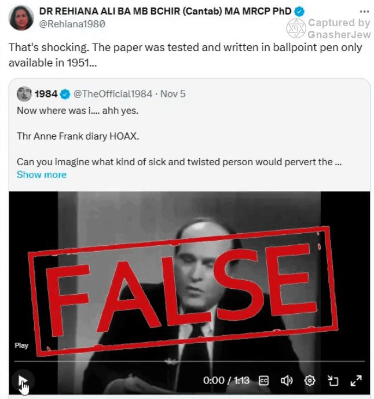Open the quoted post text about Anne Frank
This screenshot has height=399, width=374.
pyautogui.click(x=179, y=136)
